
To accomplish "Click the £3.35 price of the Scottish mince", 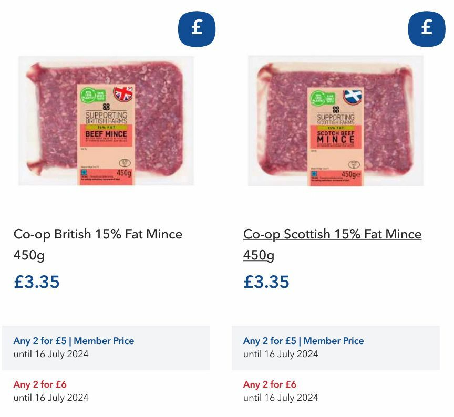I will pos(266,282).
